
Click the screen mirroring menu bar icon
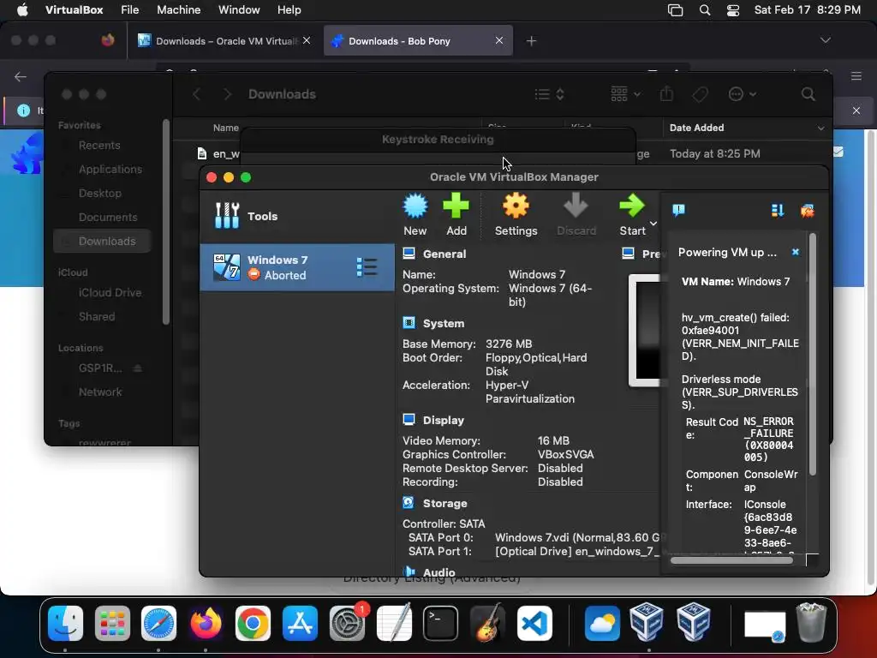click(675, 10)
